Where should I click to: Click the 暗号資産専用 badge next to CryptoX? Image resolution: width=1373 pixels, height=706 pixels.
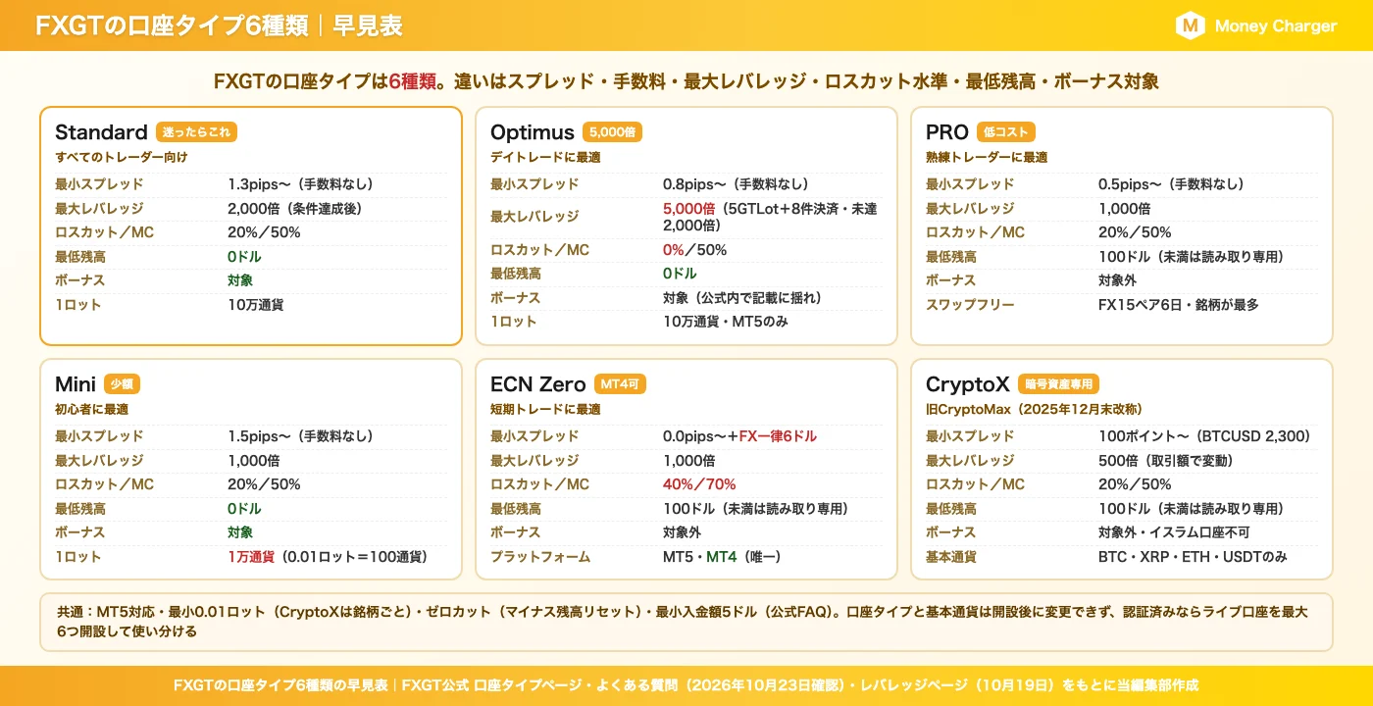(x=1058, y=384)
